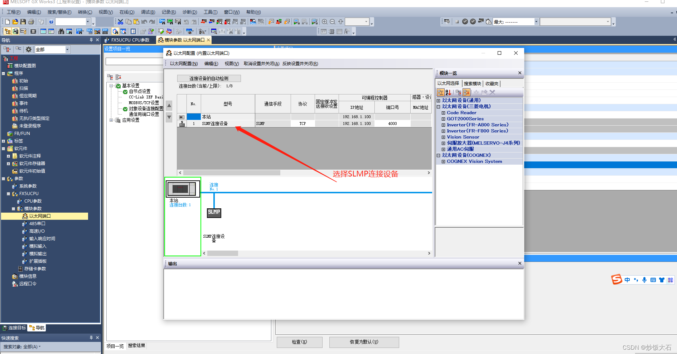677x354 pixels.
Task: Sort the module list alphabetically with the A-Z icon
Action: pyautogui.click(x=449, y=92)
